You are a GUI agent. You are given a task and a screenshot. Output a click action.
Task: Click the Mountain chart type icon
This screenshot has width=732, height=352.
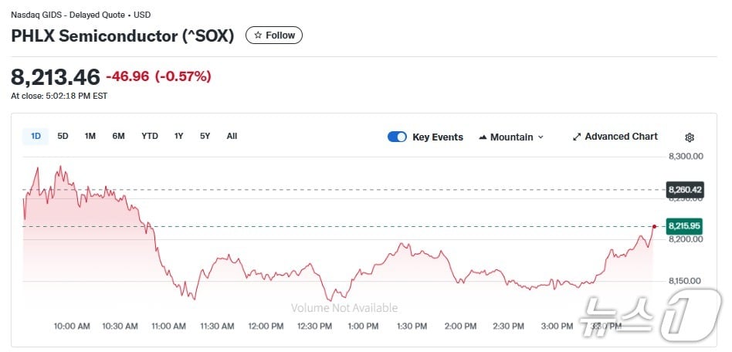click(x=483, y=137)
